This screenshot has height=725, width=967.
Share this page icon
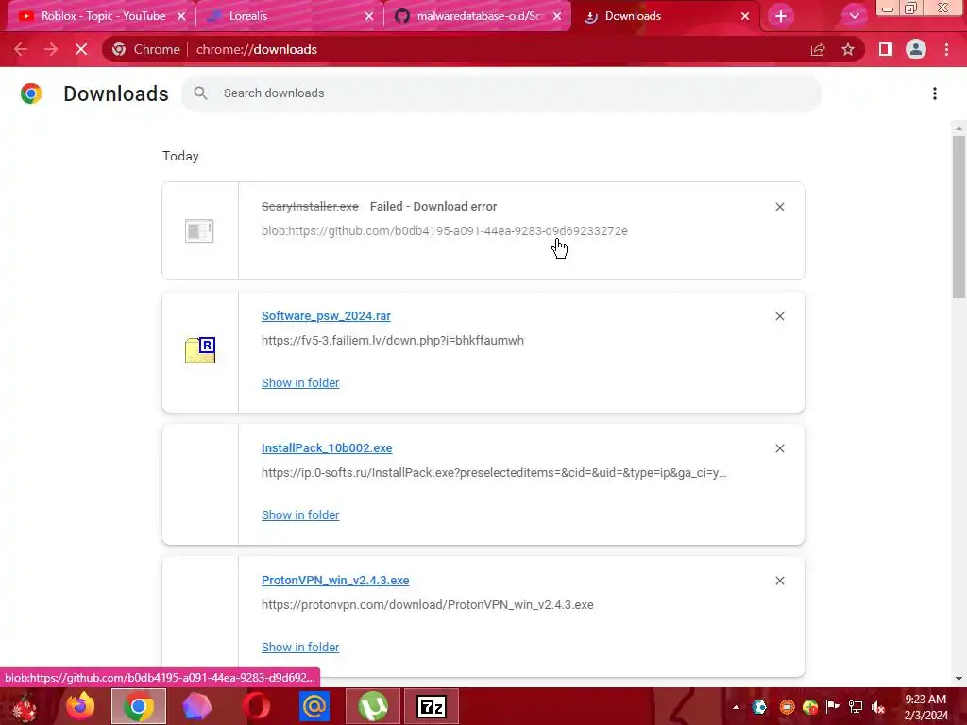point(818,49)
